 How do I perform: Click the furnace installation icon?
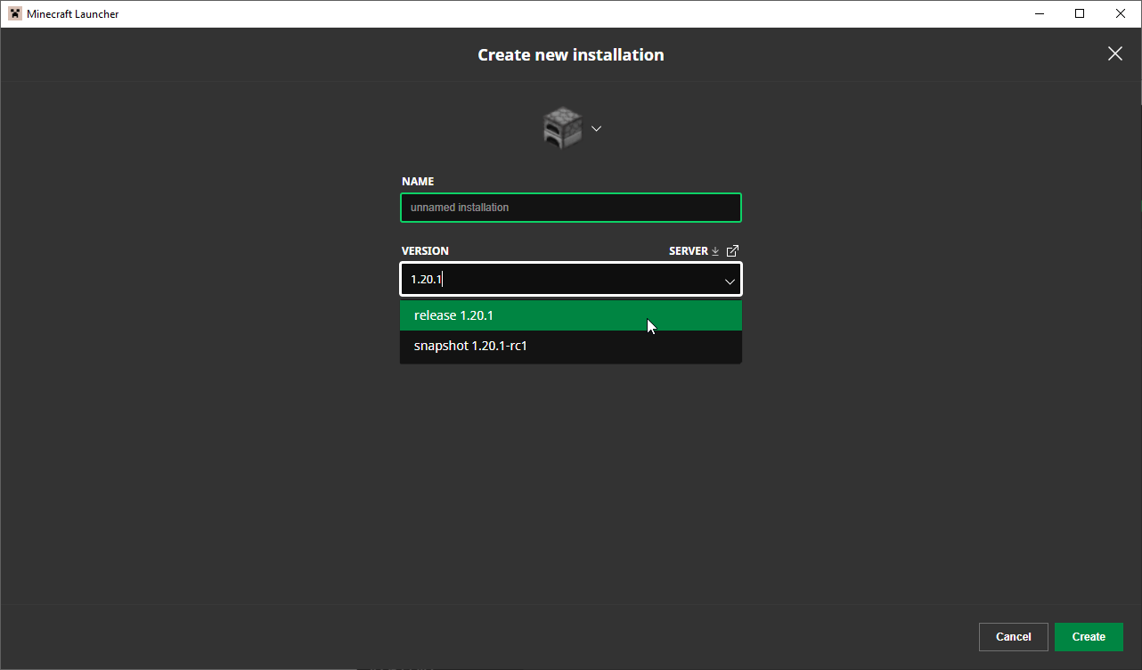[562, 128]
